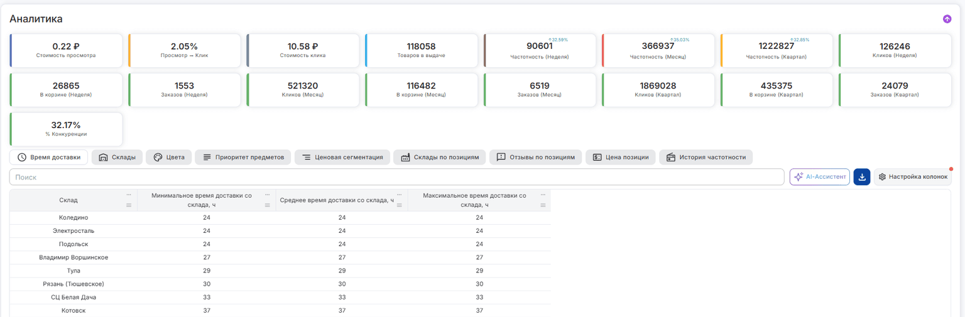Open three-dot menu of Склад column

pyautogui.click(x=129, y=195)
